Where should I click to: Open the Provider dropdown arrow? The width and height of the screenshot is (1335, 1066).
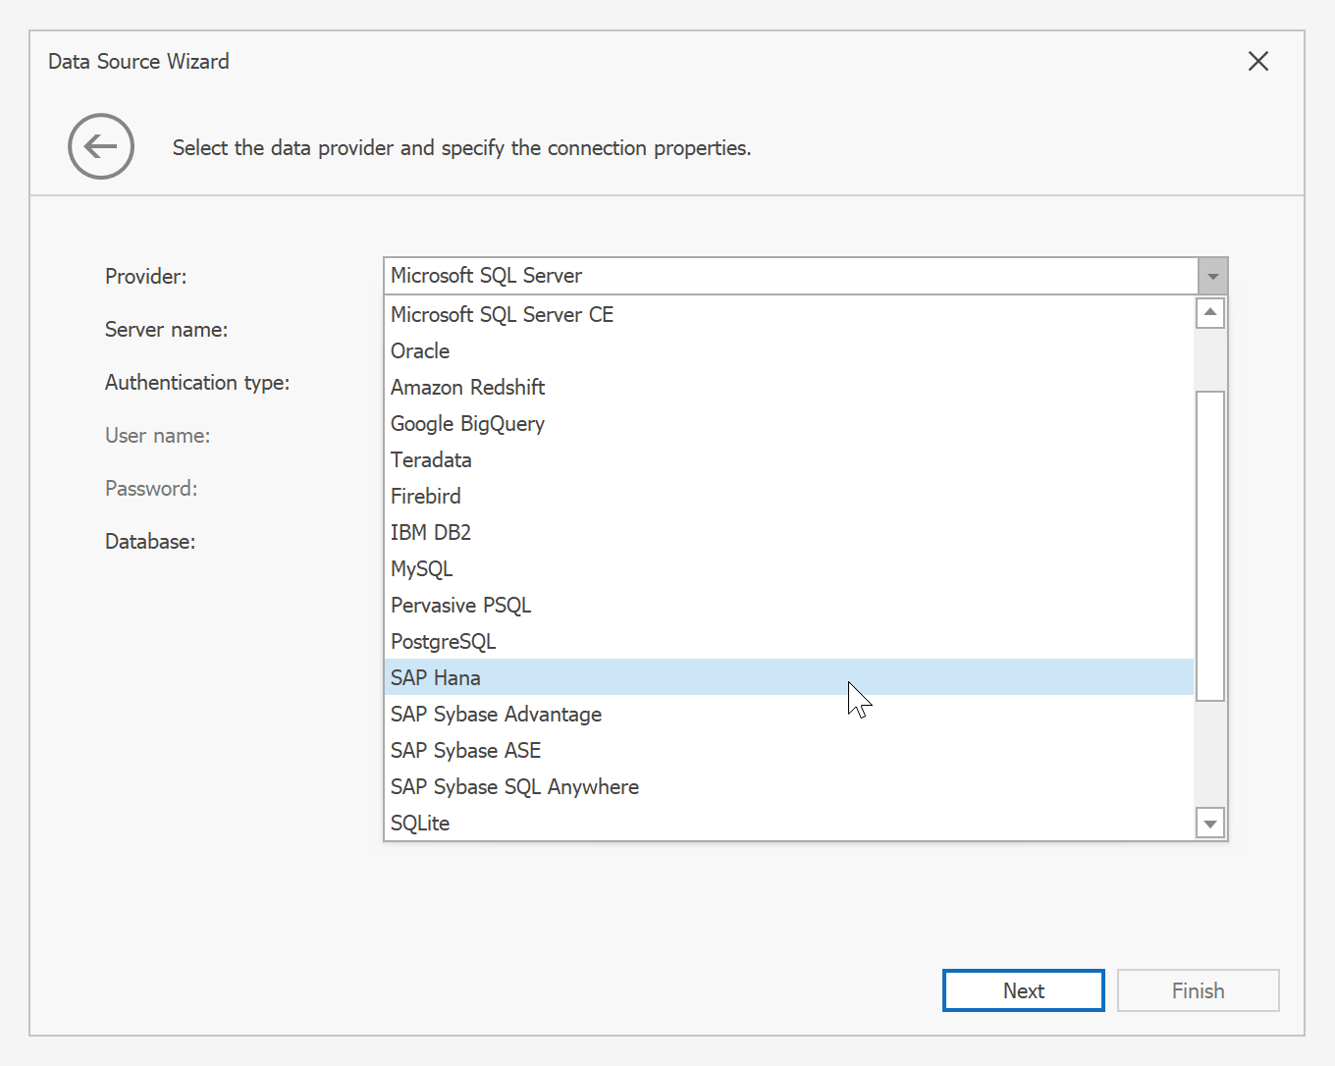pos(1213,276)
